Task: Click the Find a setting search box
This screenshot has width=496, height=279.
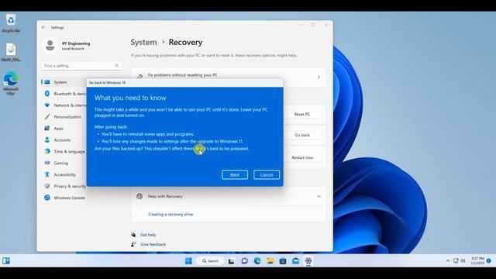Action: [x=81, y=66]
